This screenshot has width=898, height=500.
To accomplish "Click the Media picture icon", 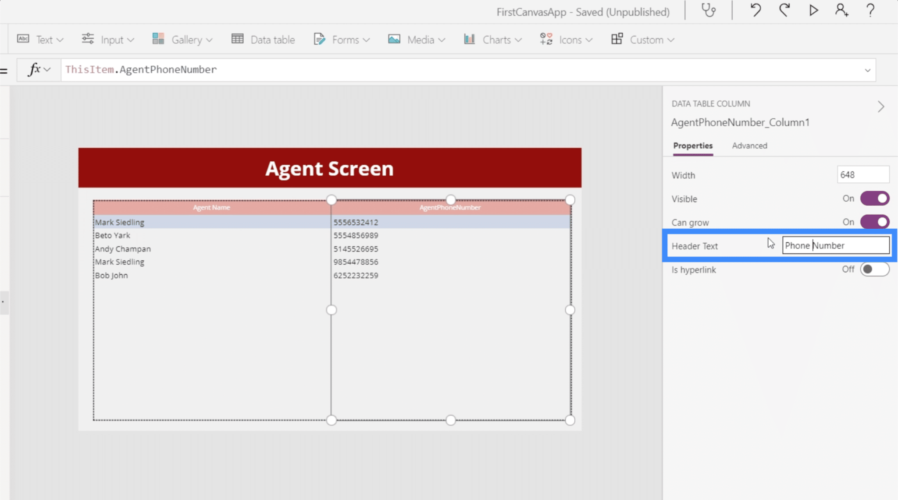I will [394, 39].
